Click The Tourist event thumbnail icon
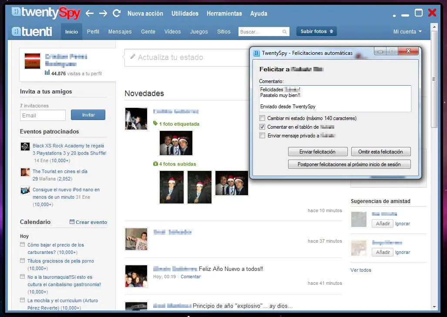The height and width of the screenshot is (317, 447). 25,172
